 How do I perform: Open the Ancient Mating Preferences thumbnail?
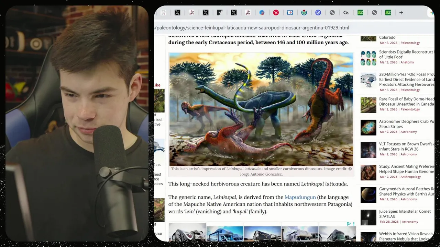click(368, 172)
